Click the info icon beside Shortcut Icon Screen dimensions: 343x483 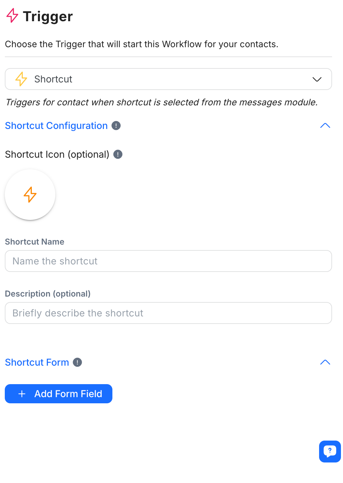118,154
